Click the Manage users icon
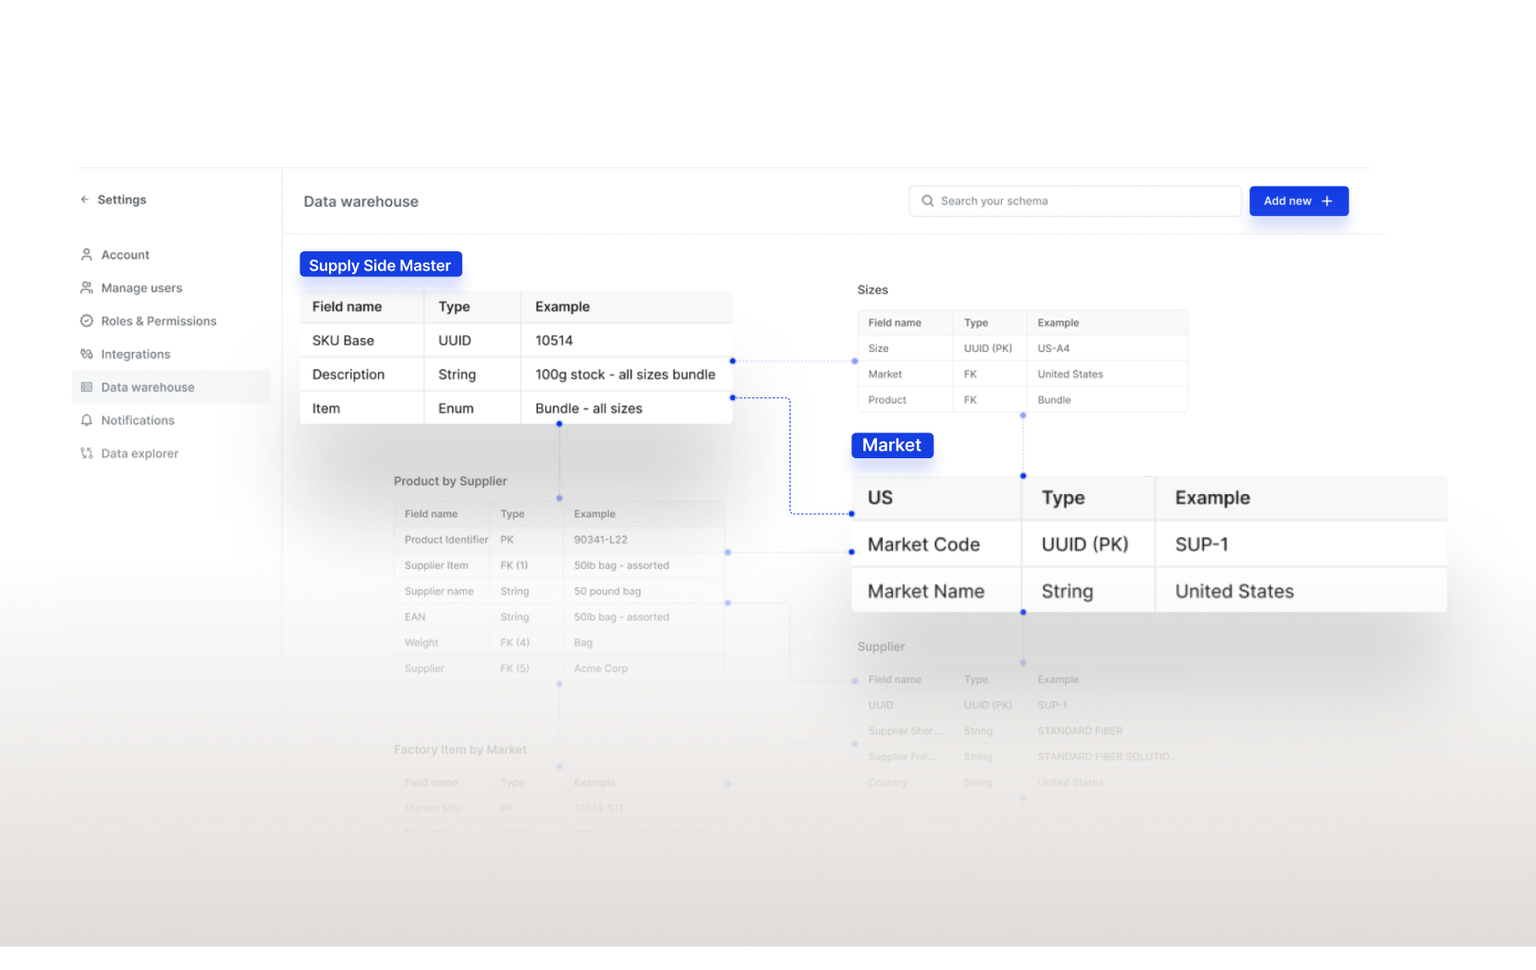 coord(87,288)
